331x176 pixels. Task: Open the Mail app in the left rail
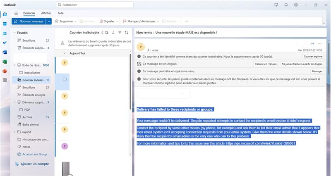[x=5, y=14]
